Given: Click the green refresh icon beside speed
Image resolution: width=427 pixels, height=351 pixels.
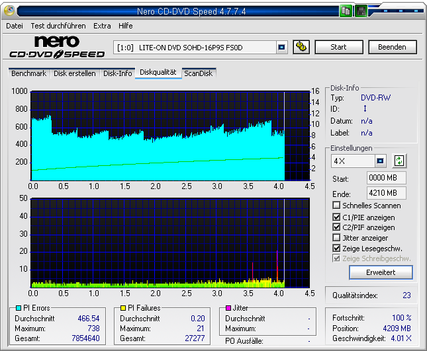Looking at the screenshot, I should (399, 161).
